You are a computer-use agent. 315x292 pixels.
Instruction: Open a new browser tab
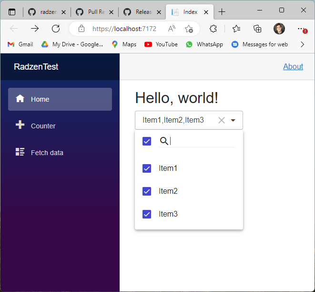click(222, 12)
